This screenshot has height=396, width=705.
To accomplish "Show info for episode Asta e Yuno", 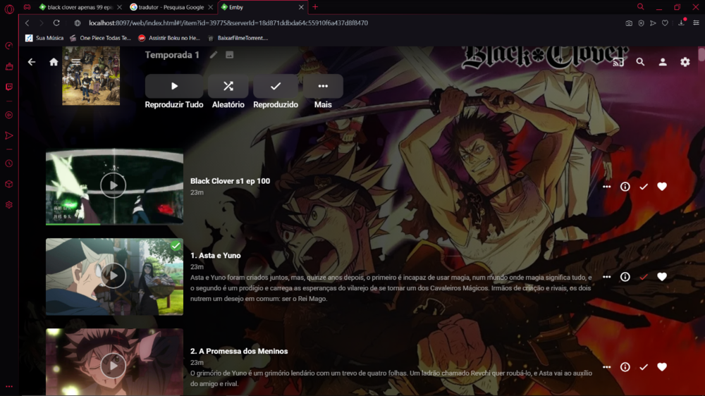I will (x=625, y=277).
